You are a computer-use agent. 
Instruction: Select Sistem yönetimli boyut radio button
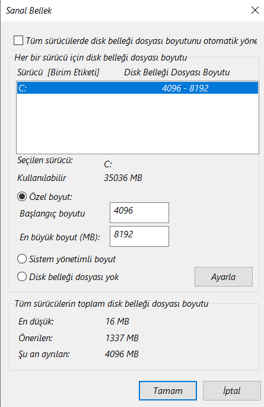(x=22, y=259)
